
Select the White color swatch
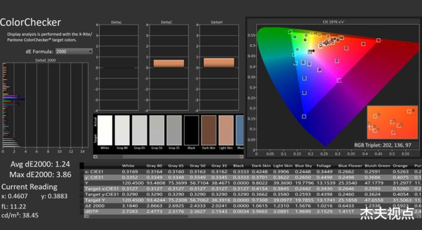(x=105, y=130)
